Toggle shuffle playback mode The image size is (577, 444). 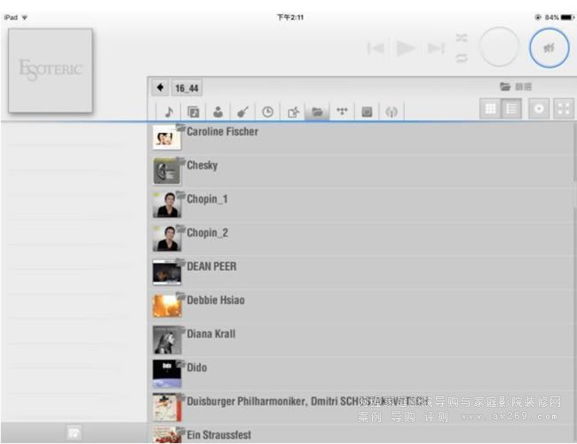461,38
